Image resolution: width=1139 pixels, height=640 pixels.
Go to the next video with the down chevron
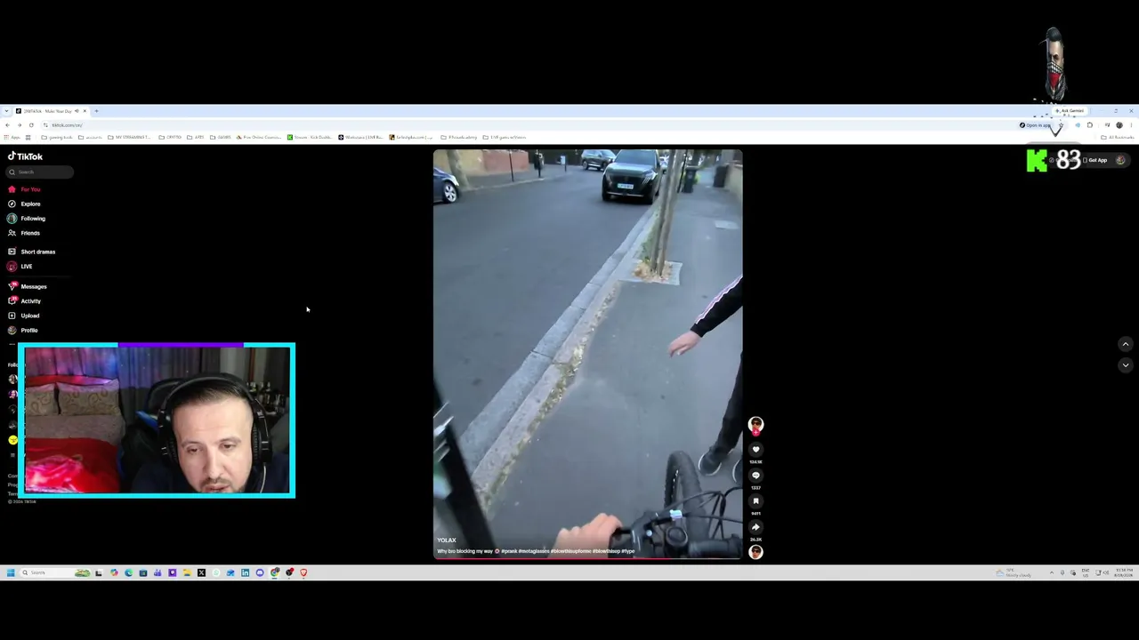pos(1125,365)
